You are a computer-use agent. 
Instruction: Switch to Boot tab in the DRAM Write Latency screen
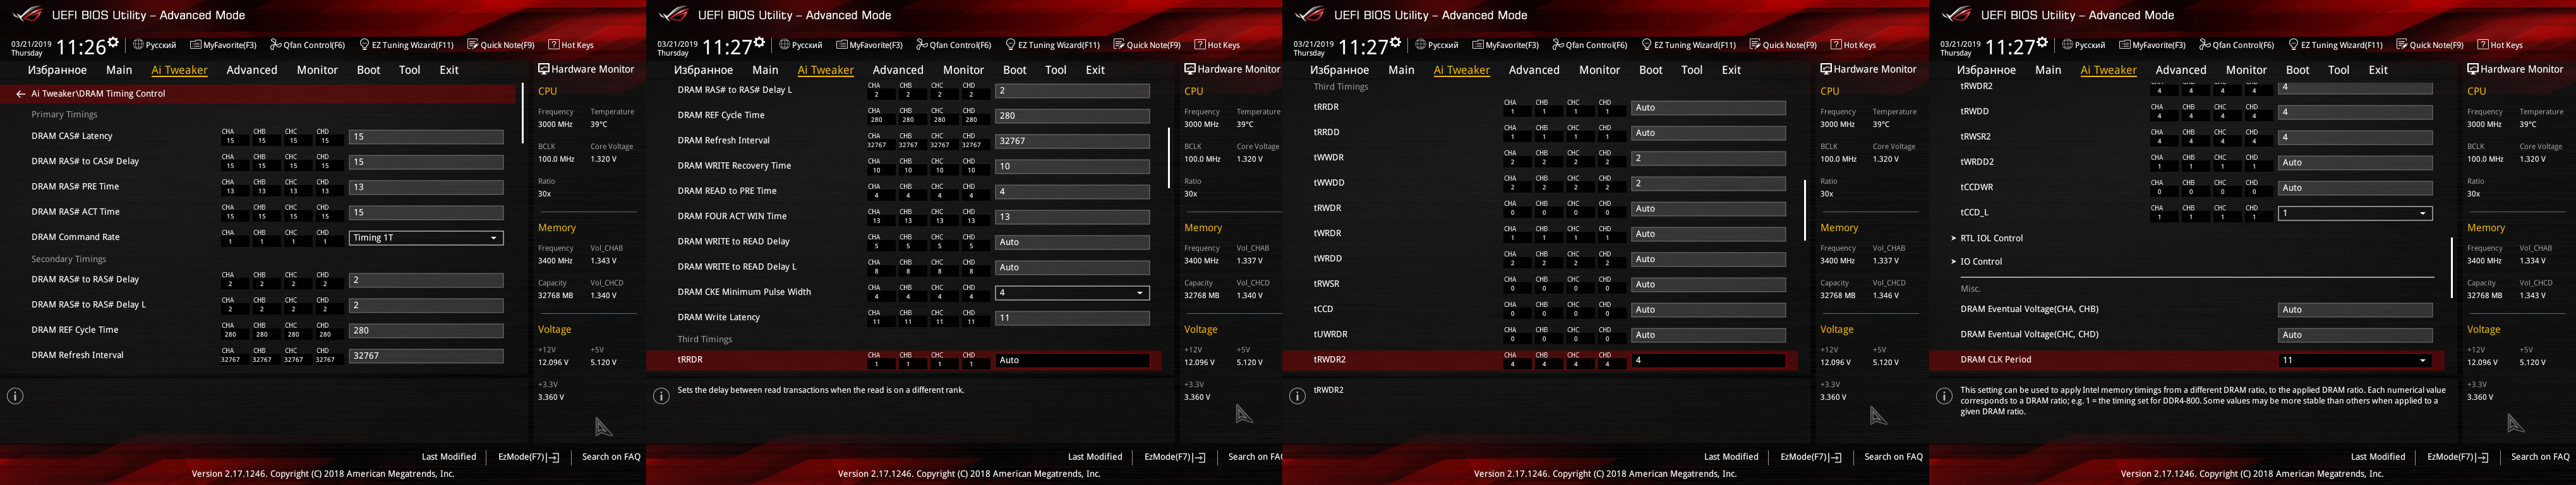pos(1015,70)
